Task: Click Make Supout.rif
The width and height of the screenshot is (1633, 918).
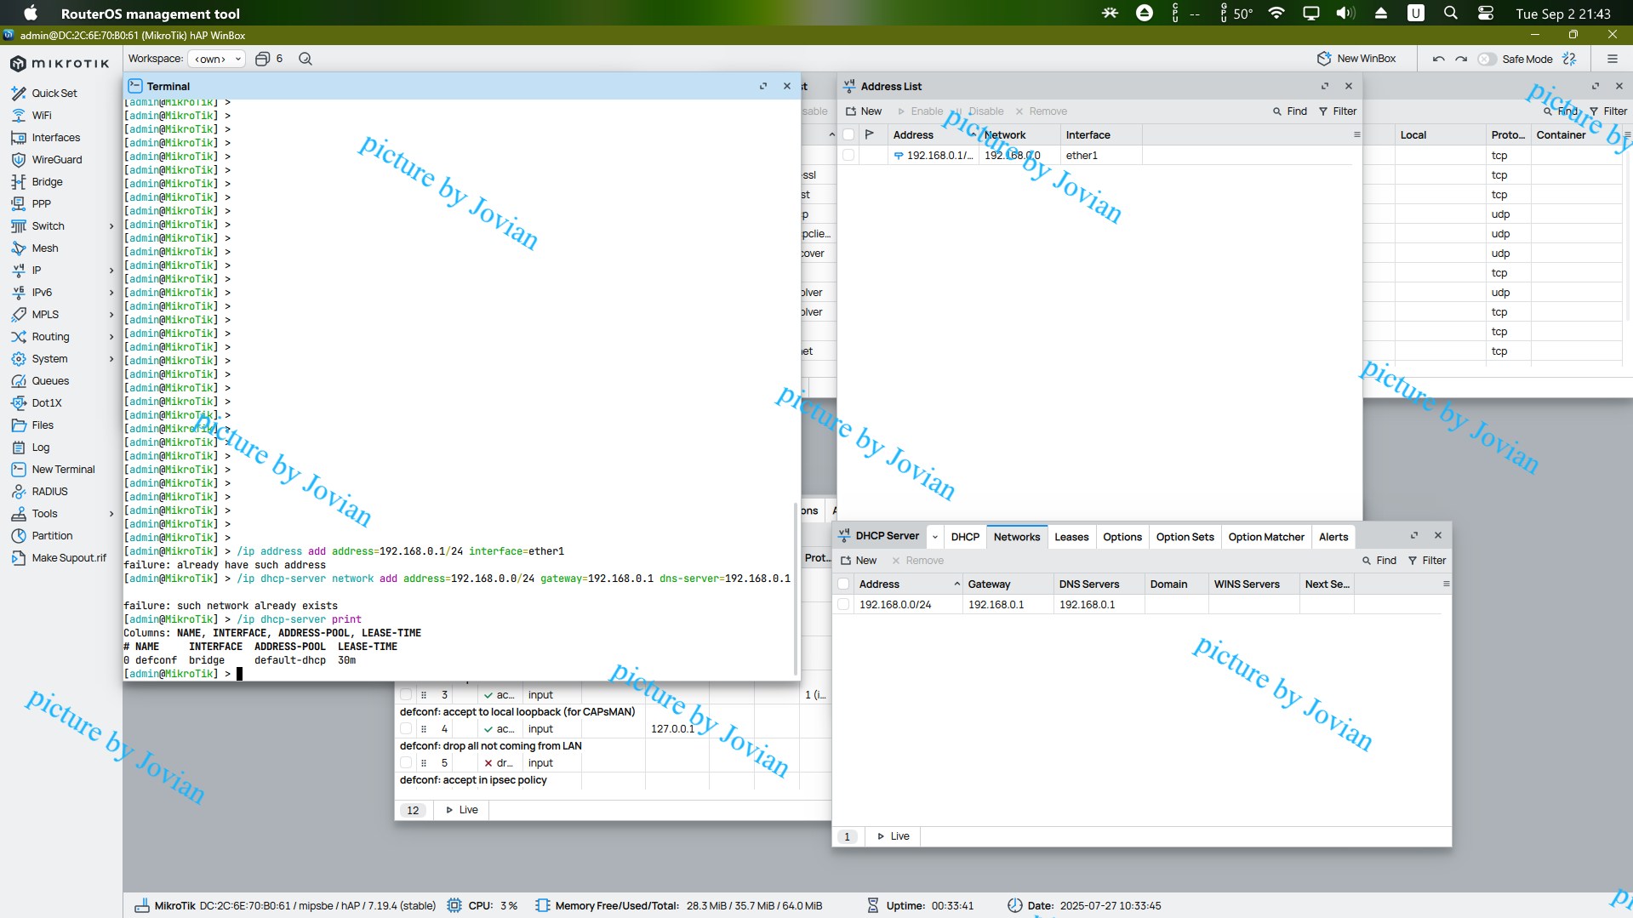Action: (69, 558)
